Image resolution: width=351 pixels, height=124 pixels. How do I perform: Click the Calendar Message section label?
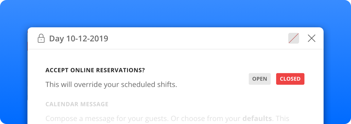point(77,104)
